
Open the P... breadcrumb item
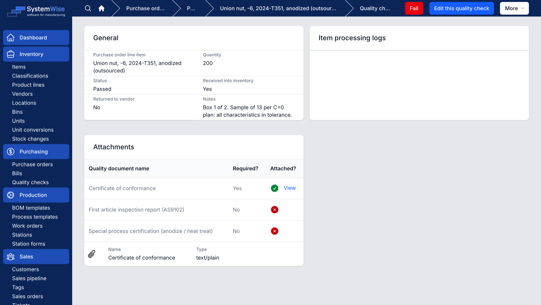191,8
